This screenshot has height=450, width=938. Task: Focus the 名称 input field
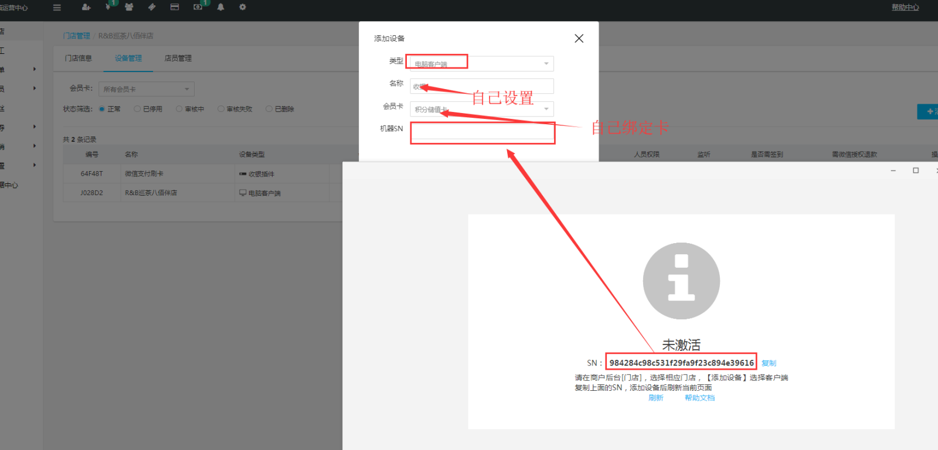(x=482, y=86)
